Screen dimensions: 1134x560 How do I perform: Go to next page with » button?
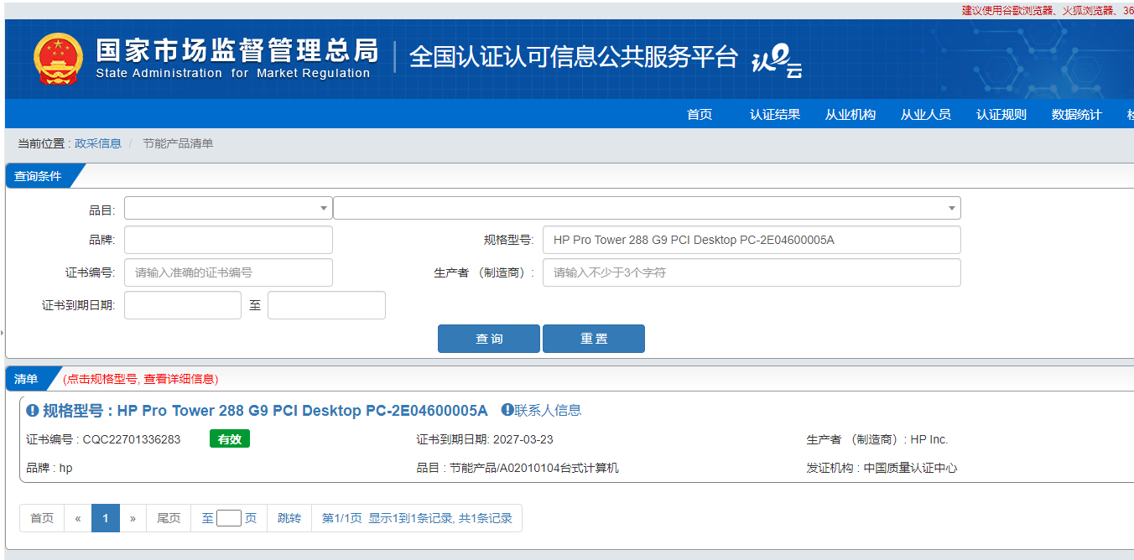[x=133, y=518]
